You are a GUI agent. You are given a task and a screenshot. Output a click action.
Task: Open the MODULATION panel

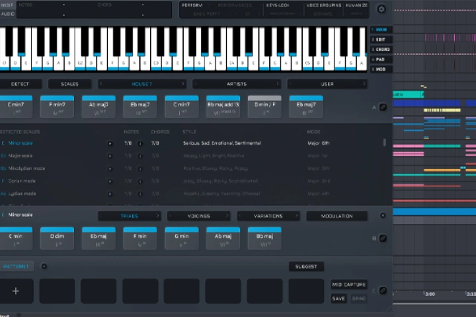click(x=337, y=216)
